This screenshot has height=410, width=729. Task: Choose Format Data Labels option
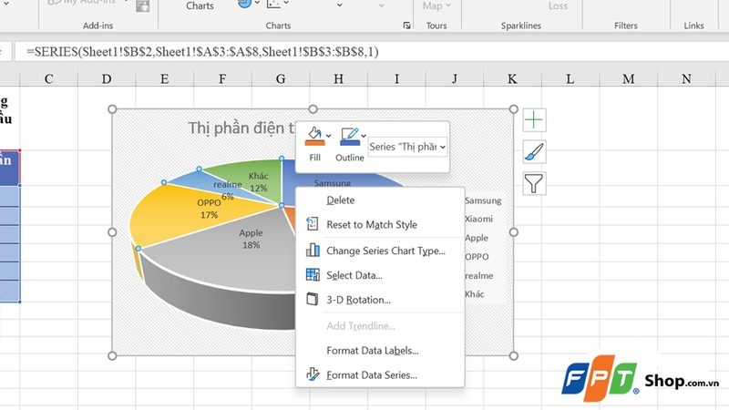coord(380,351)
